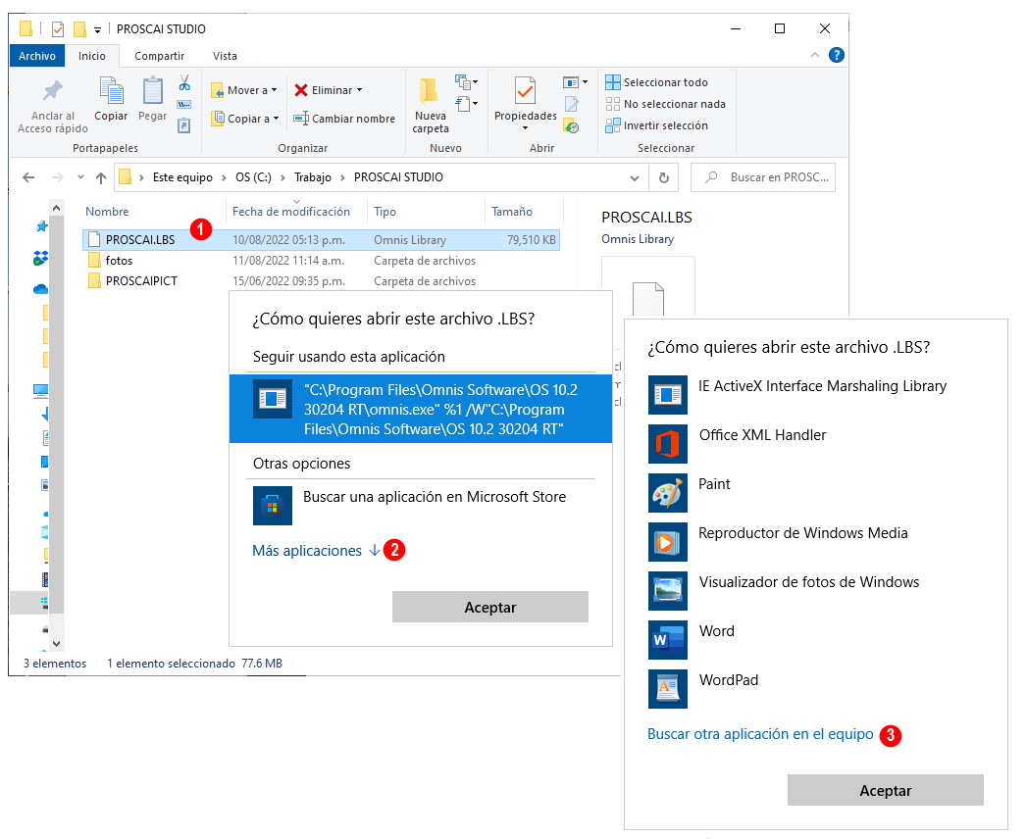Open the Copiar a dropdown
The image size is (1026, 839).
coord(244,119)
